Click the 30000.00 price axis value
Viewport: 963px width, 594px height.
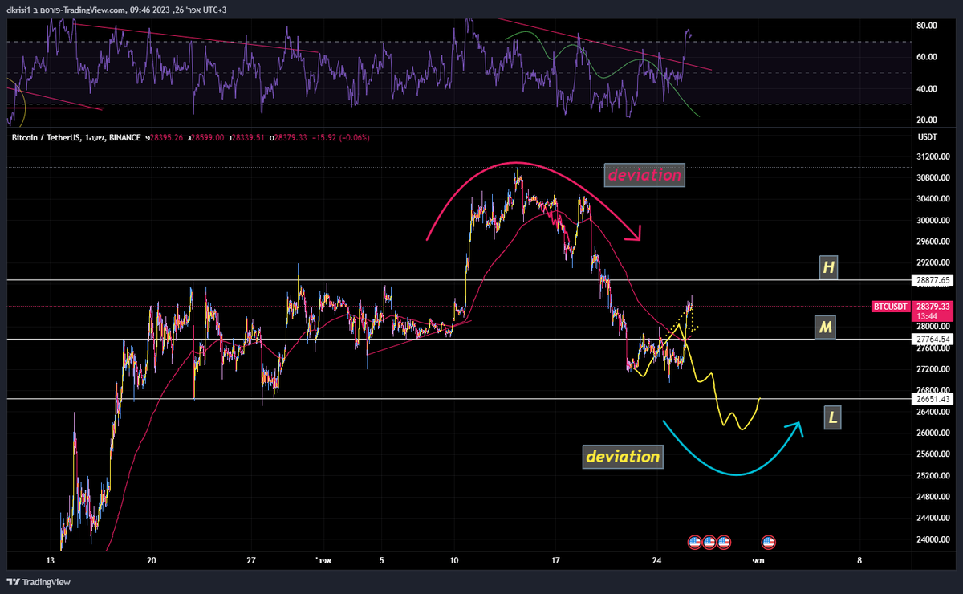[932, 221]
